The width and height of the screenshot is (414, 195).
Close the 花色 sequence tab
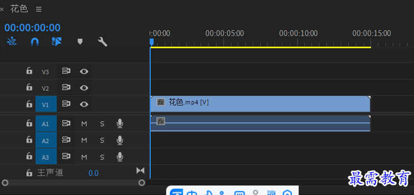pyautogui.click(x=2, y=10)
